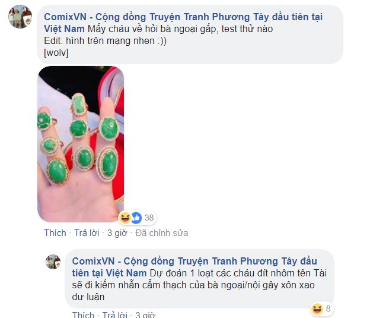Open the 3 giờ timestamp of top comment

point(117,233)
